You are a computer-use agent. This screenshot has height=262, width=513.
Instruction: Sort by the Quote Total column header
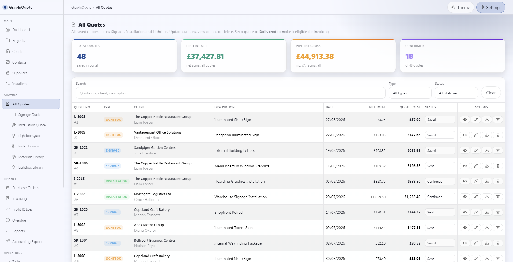point(410,107)
